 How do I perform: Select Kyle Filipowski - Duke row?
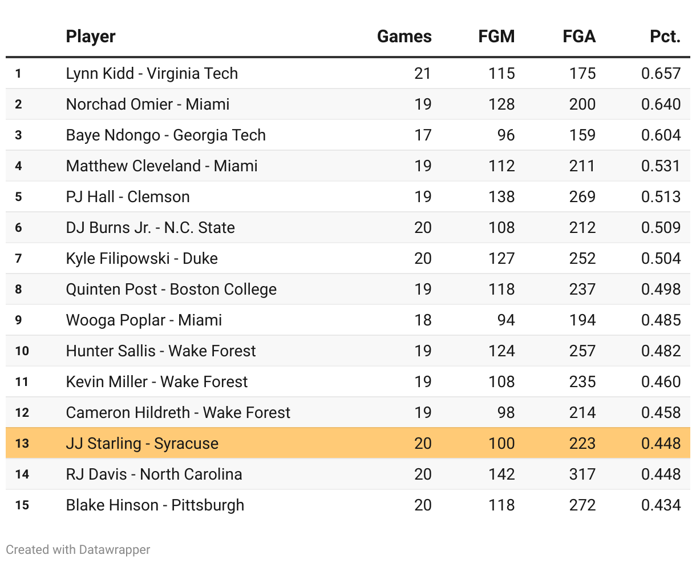142,259
